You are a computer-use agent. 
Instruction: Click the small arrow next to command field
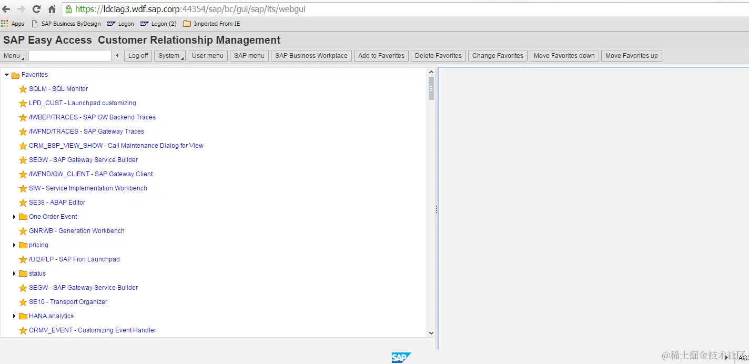point(117,56)
